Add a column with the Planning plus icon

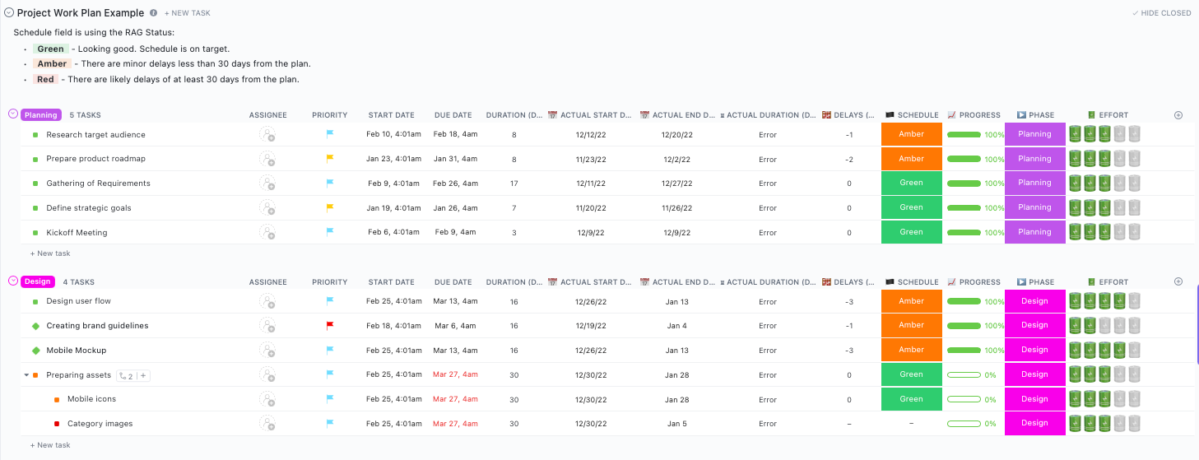click(x=1178, y=115)
